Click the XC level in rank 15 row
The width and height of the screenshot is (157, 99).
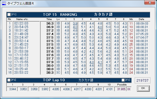point(58,72)
